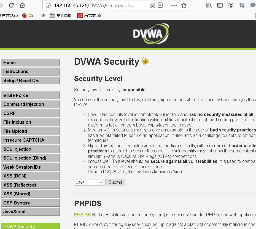Open Home in the sidebar menu
Image resolution: width=256 pixels, height=229 pixels.
pyautogui.click(x=30, y=63)
